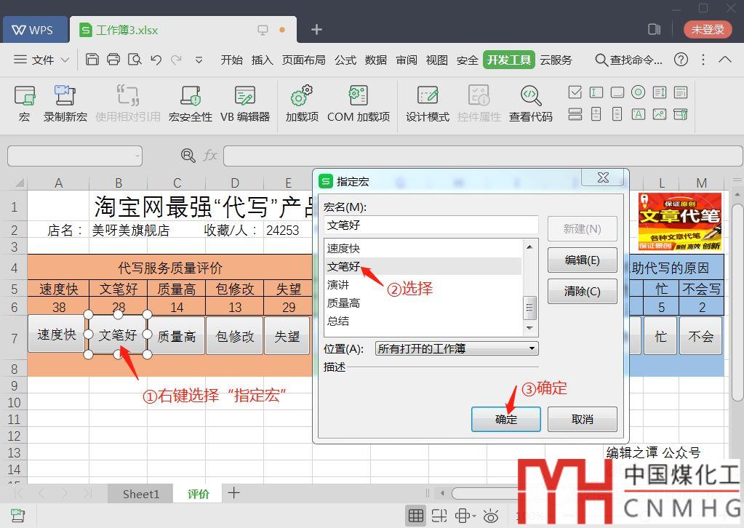Open the 插入 ribbon tab

point(262,60)
